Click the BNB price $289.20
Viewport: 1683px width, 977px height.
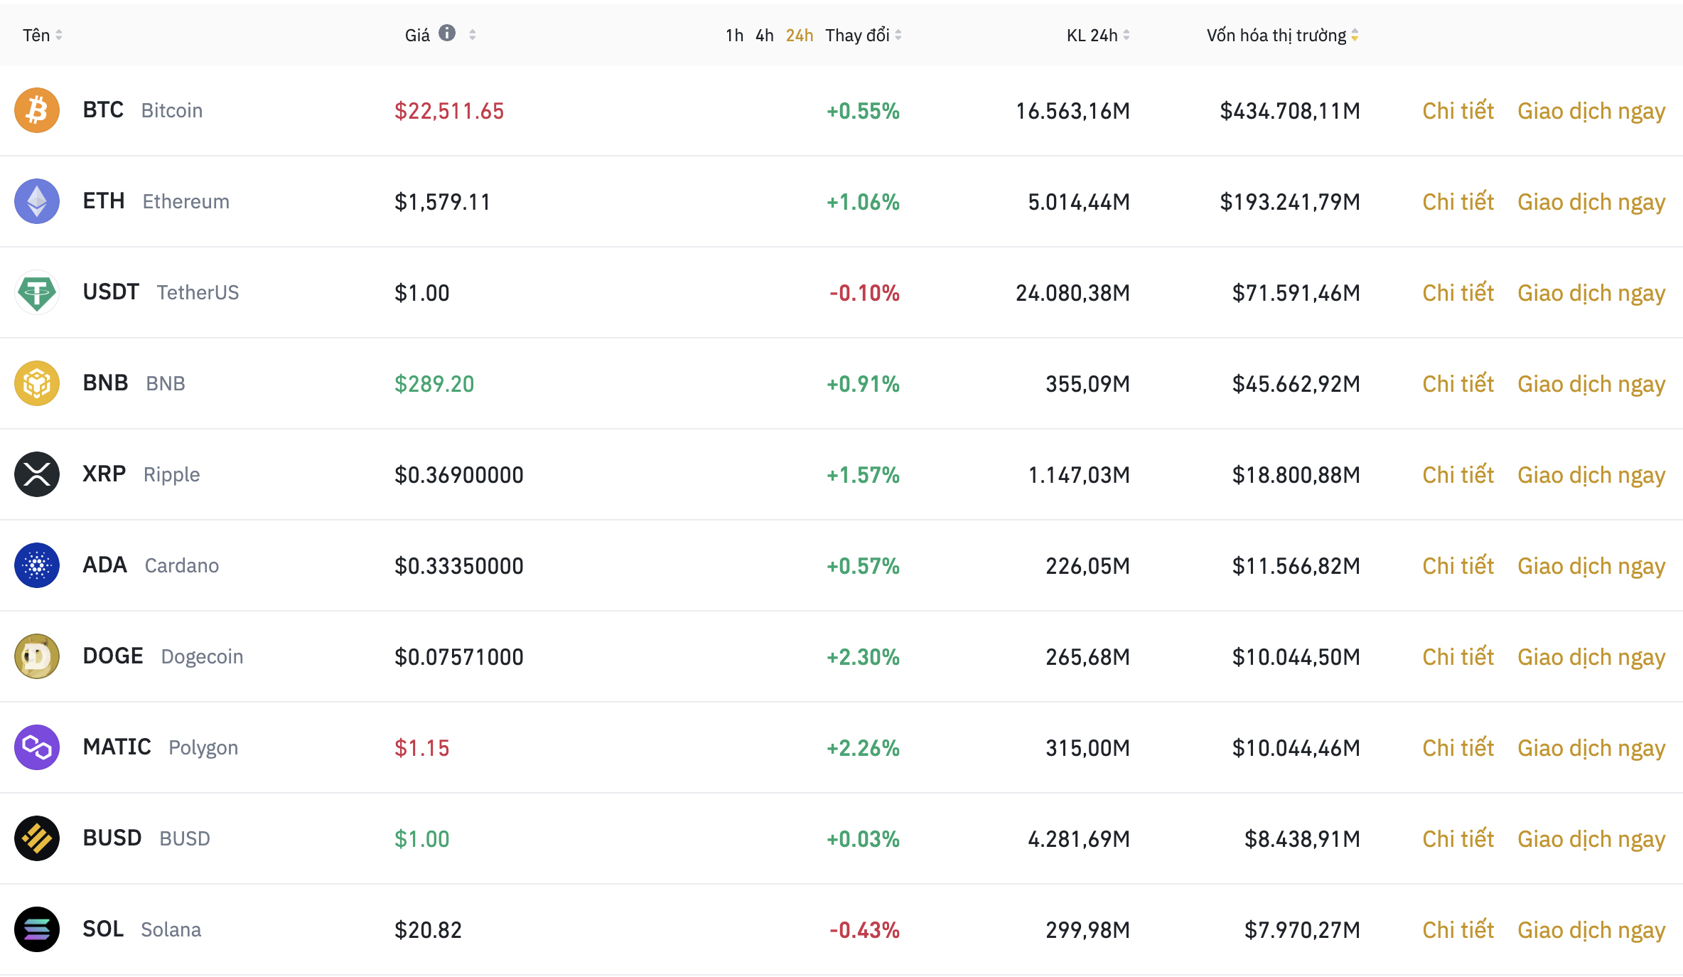tap(434, 384)
